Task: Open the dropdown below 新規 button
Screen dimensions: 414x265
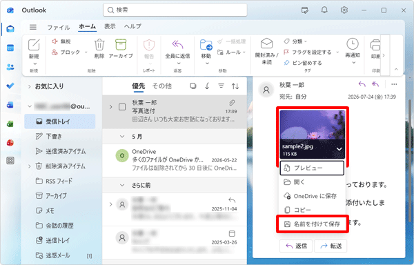Action: [35, 63]
